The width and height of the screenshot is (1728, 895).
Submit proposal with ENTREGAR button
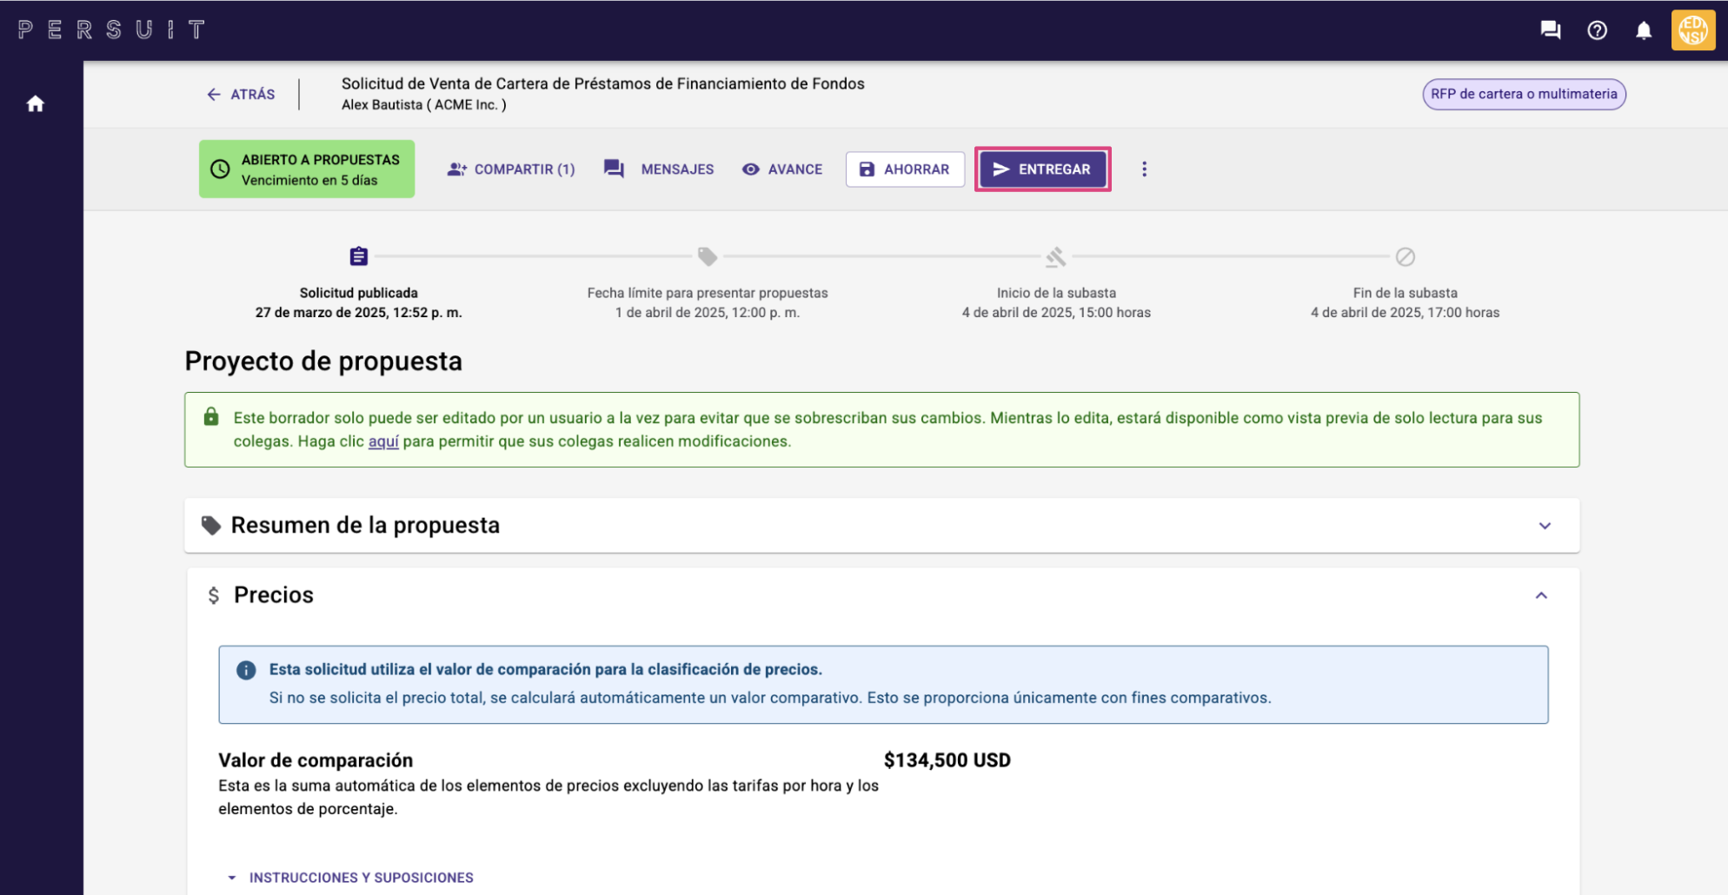(x=1042, y=169)
